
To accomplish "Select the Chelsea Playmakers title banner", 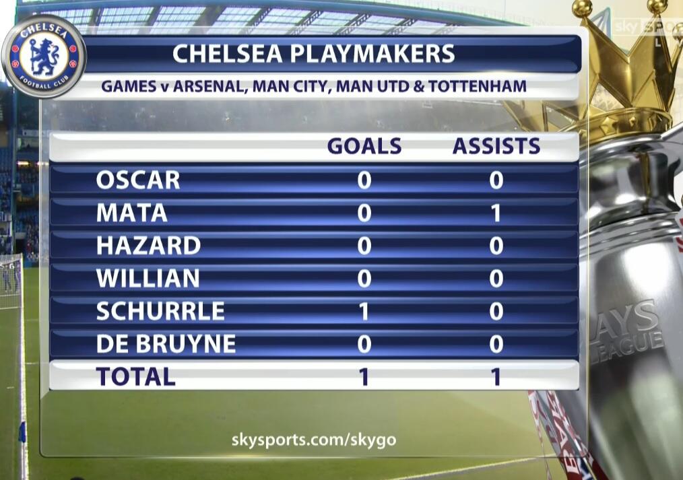I will (x=313, y=54).
